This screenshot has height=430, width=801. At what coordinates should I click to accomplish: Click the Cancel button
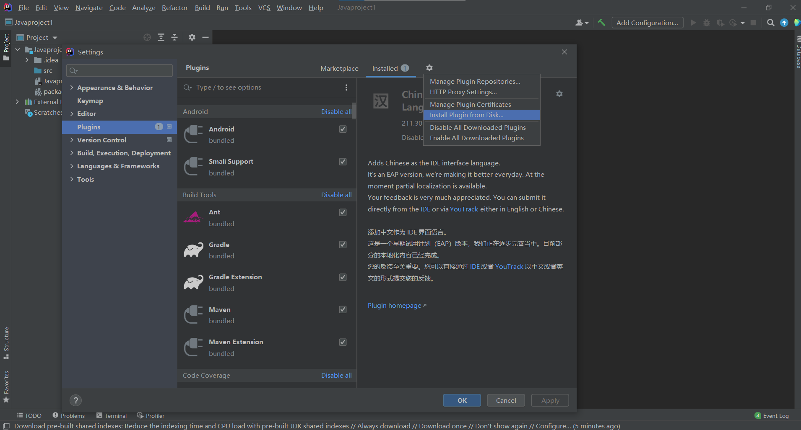point(506,400)
